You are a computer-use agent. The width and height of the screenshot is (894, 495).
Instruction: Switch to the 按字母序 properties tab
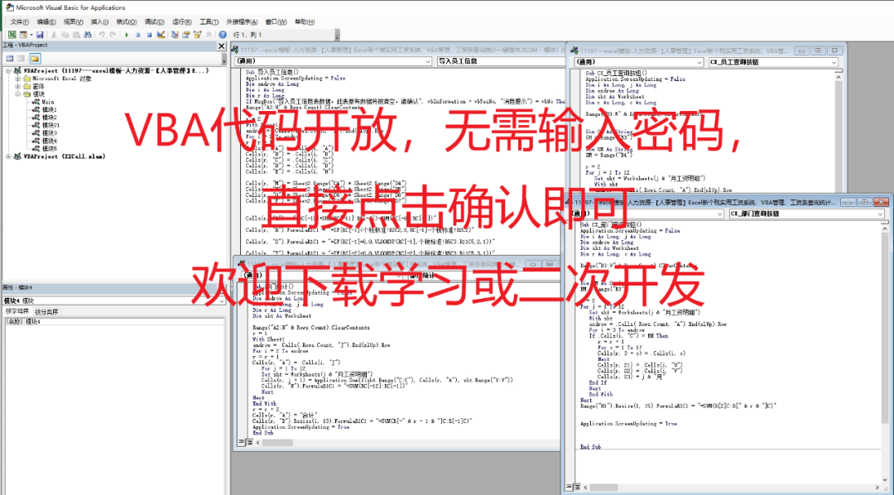[17, 312]
